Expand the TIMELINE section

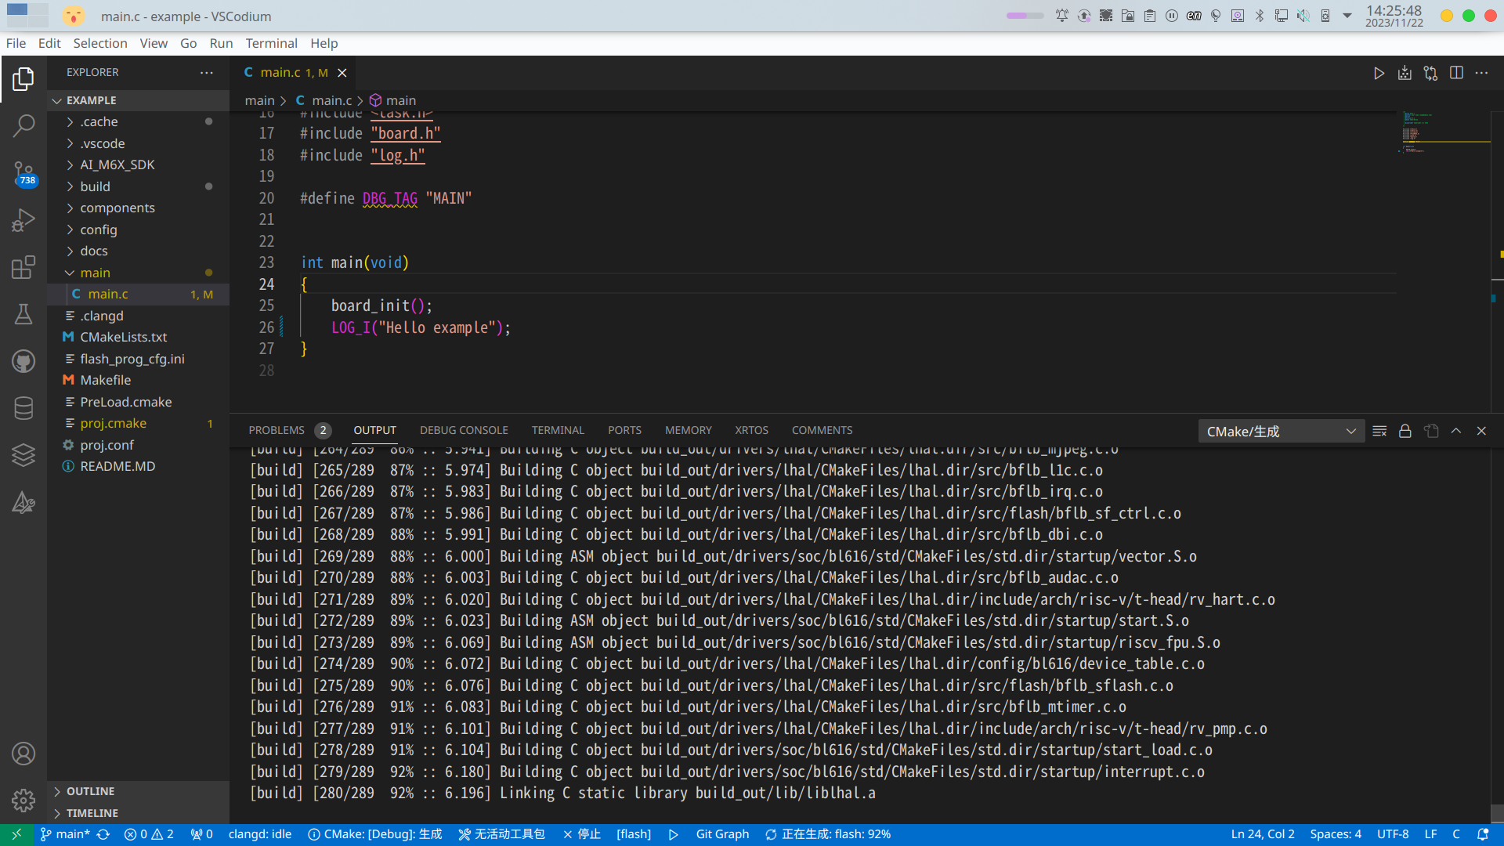[138, 813]
